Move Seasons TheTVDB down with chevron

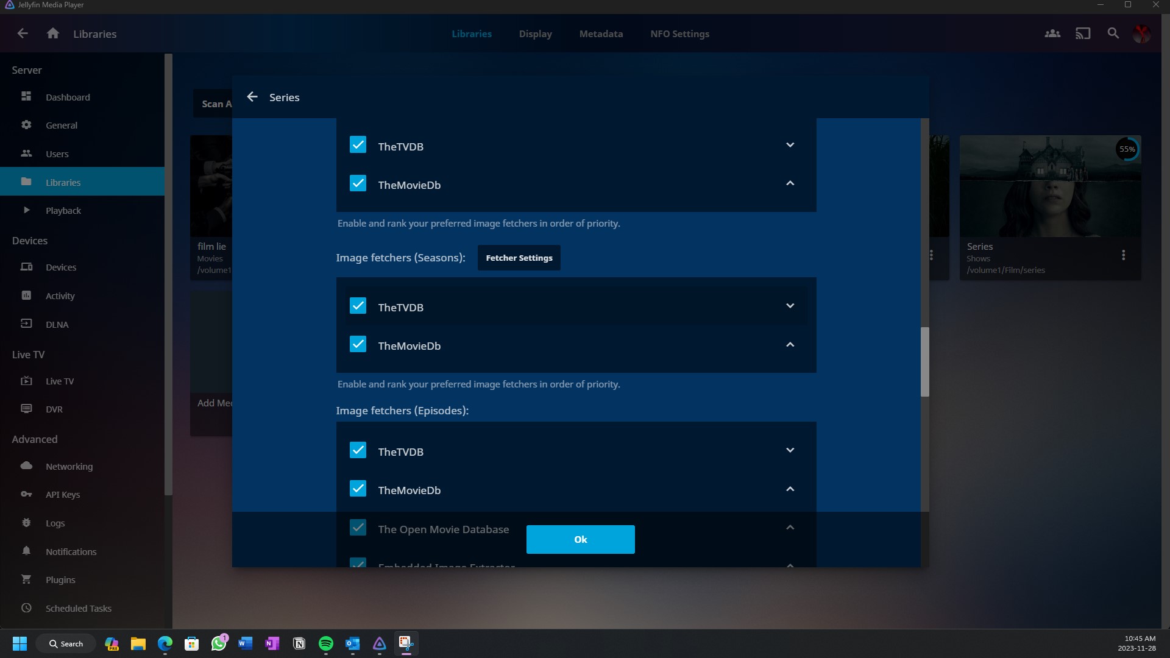click(790, 306)
